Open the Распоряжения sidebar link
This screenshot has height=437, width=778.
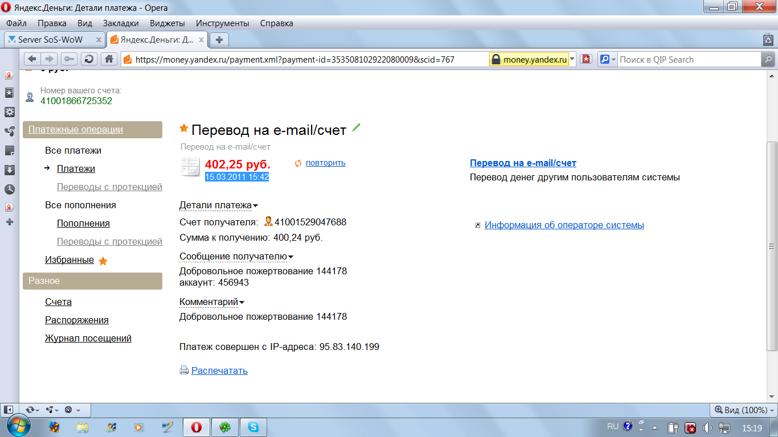77,320
